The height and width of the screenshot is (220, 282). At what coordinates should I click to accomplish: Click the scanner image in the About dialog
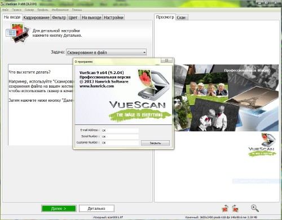click(x=154, y=84)
